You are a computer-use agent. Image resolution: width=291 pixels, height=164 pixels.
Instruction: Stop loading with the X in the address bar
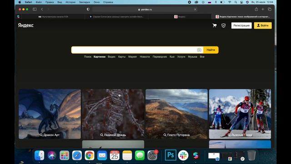(x=195, y=9)
